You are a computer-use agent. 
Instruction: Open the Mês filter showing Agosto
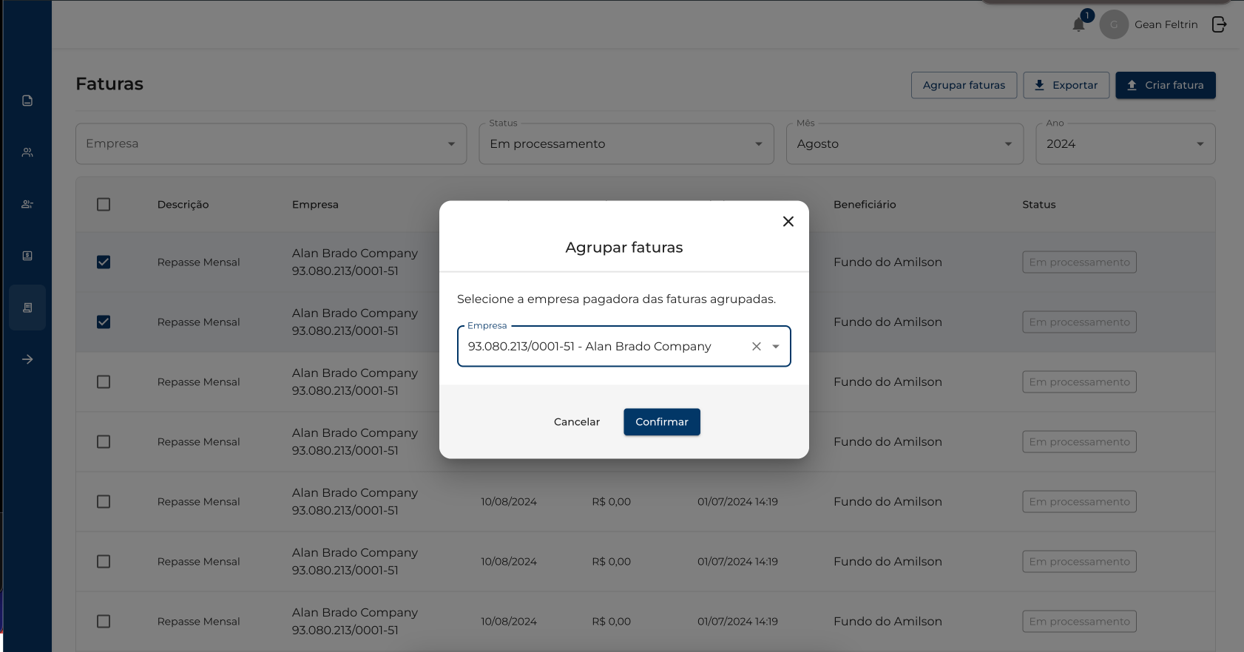pyautogui.click(x=904, y=144)
